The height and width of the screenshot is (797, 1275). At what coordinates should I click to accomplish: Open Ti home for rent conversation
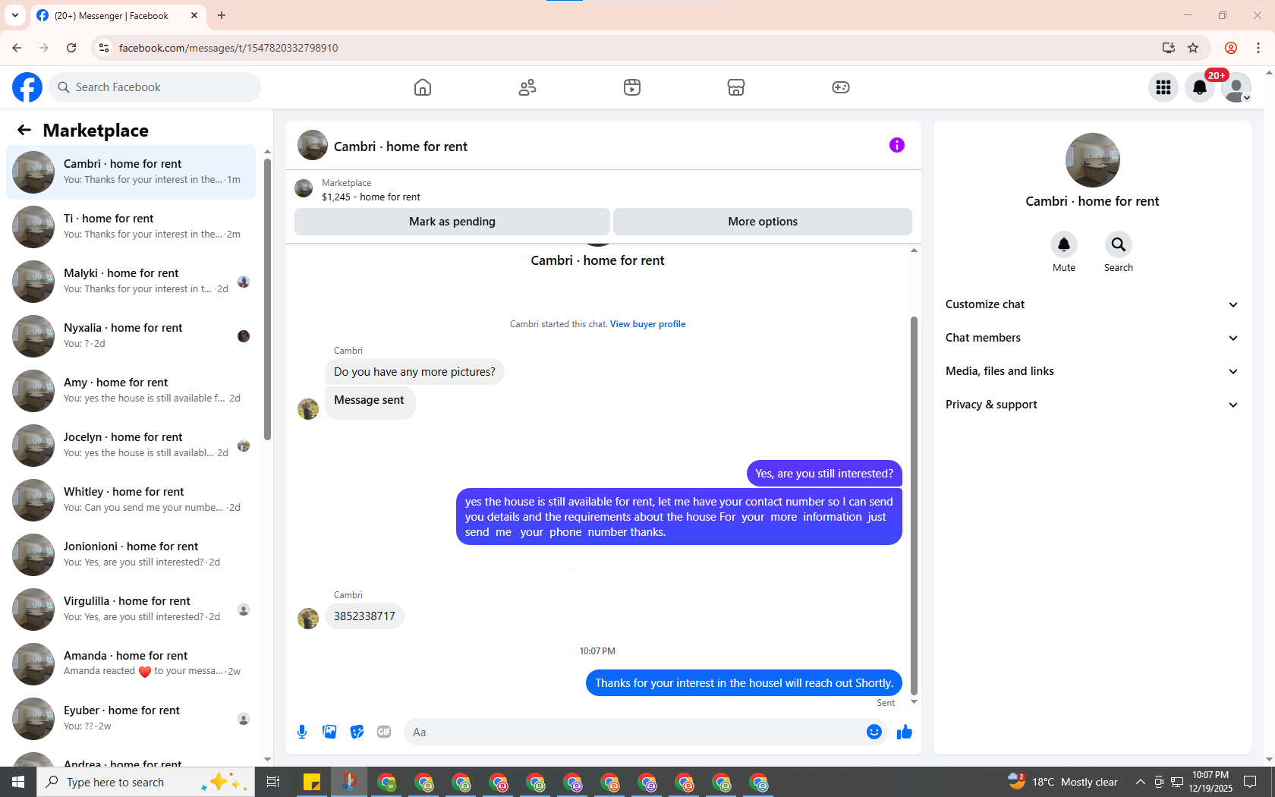click(x=131, y=227)
